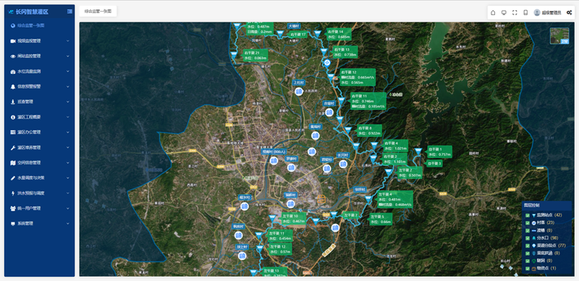Uncheck the 分水口 (98) layer checkbox
This screenshot has width=579, height=281.
point(528,238)
